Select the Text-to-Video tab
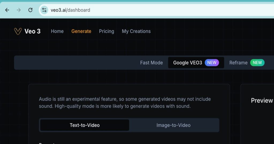Screen dimensions: 274x144 point(85,125)
